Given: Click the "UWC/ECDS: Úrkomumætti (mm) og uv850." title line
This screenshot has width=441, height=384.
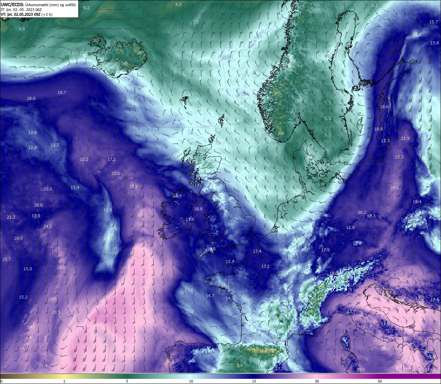Looking at the screenshot, I should 39,4.
